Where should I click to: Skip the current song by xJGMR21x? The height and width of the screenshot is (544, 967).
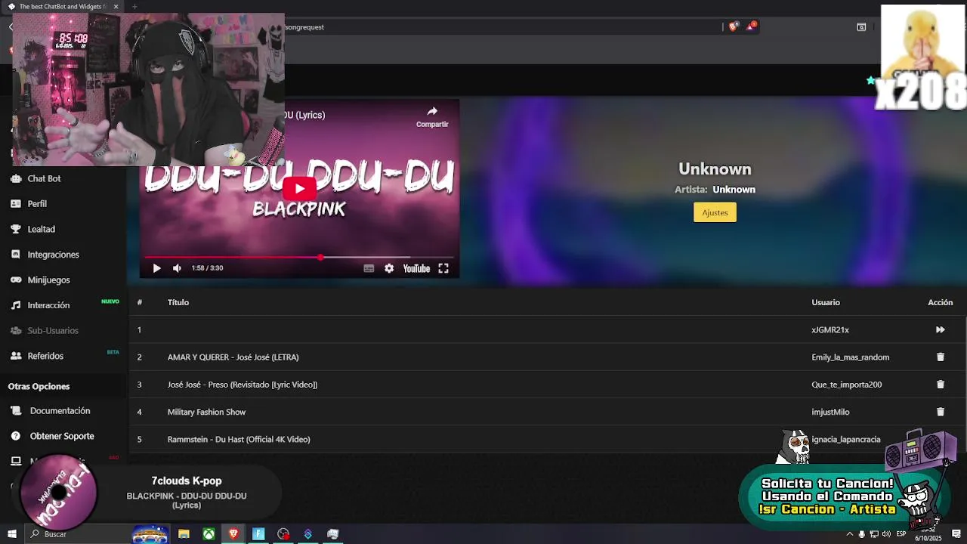[x=941, y=329]
